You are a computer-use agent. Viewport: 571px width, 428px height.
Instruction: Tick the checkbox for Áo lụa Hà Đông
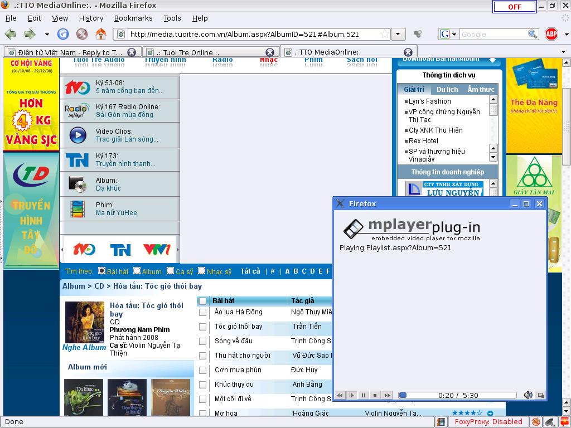203,312
